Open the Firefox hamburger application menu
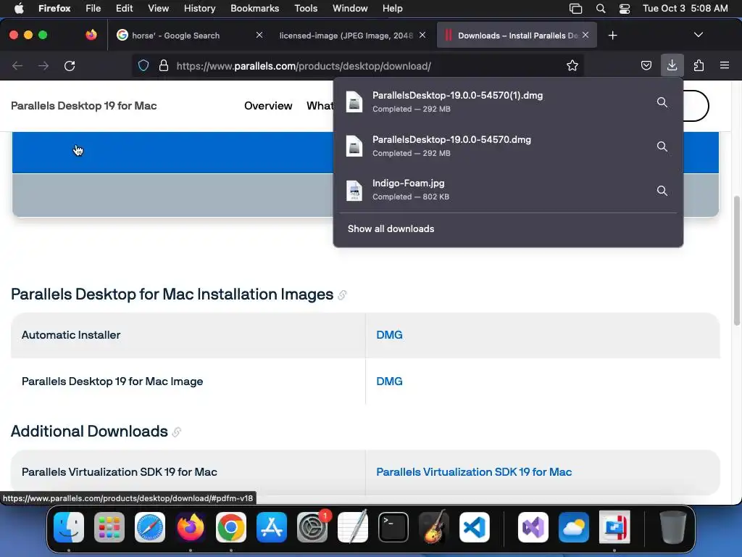This screenshot has width=742, height=557. point(724,65)
